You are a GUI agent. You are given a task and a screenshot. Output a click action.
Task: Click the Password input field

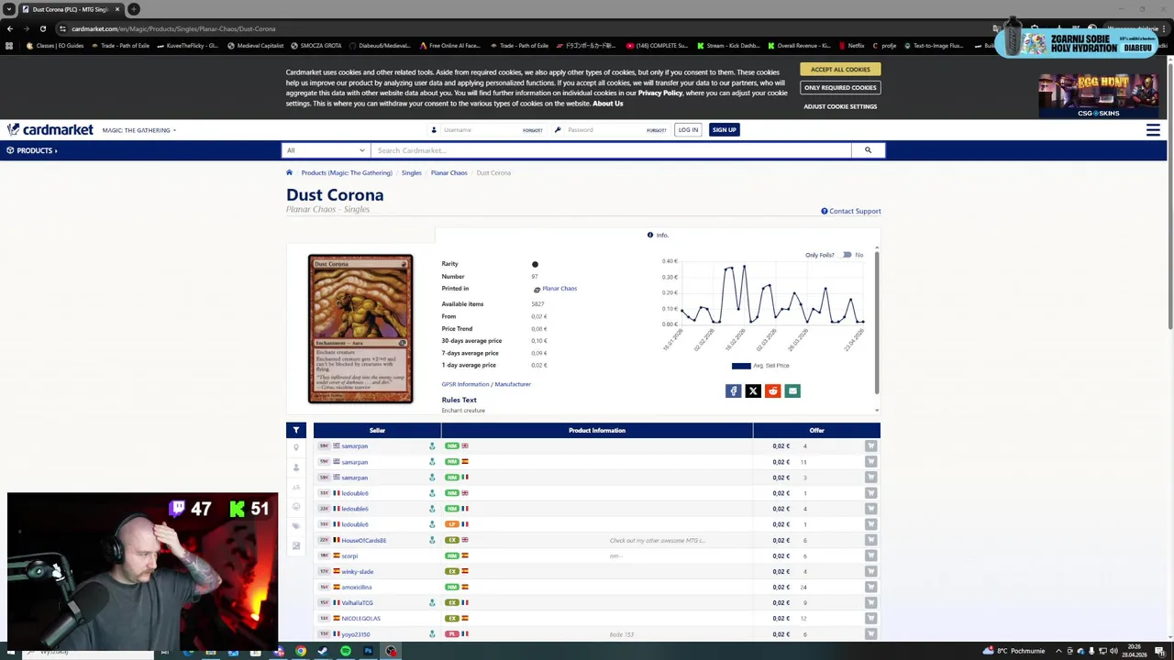click(605, 130)
